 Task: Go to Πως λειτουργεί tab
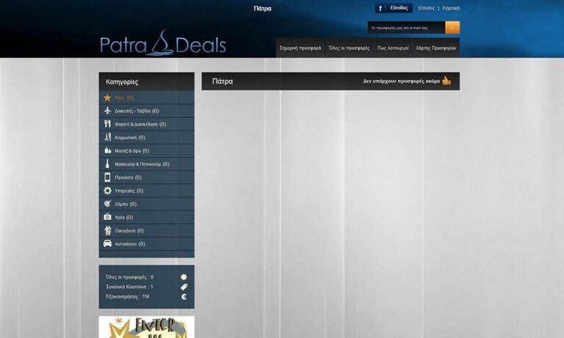coord(393,48)
